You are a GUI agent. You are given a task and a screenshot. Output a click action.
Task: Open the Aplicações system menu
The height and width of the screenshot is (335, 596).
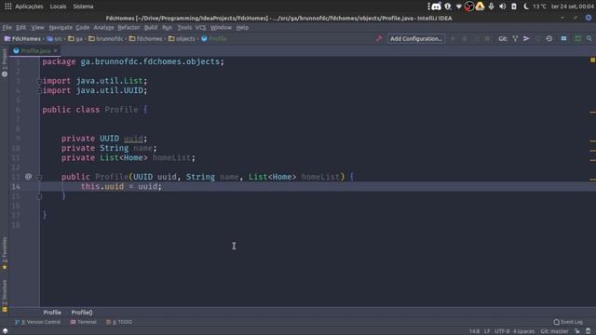29,7
